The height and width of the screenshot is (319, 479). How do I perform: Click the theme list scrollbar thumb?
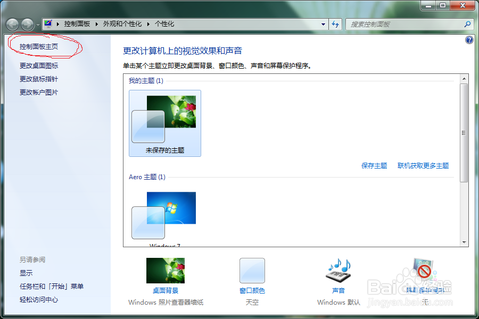pyautogui.click(x=464, y=133)
